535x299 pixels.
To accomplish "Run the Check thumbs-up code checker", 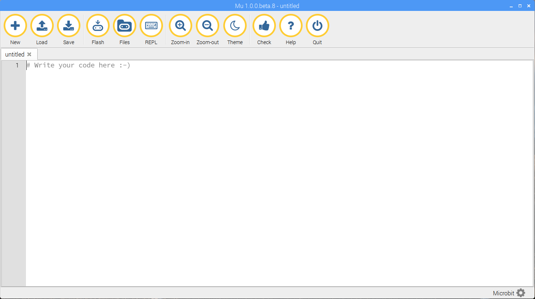I will point(264,26).
